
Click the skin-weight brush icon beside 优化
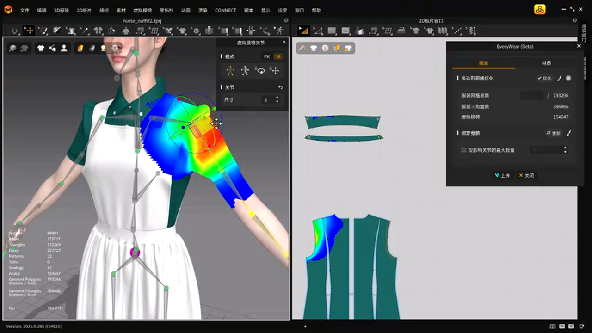pos(559,78)
